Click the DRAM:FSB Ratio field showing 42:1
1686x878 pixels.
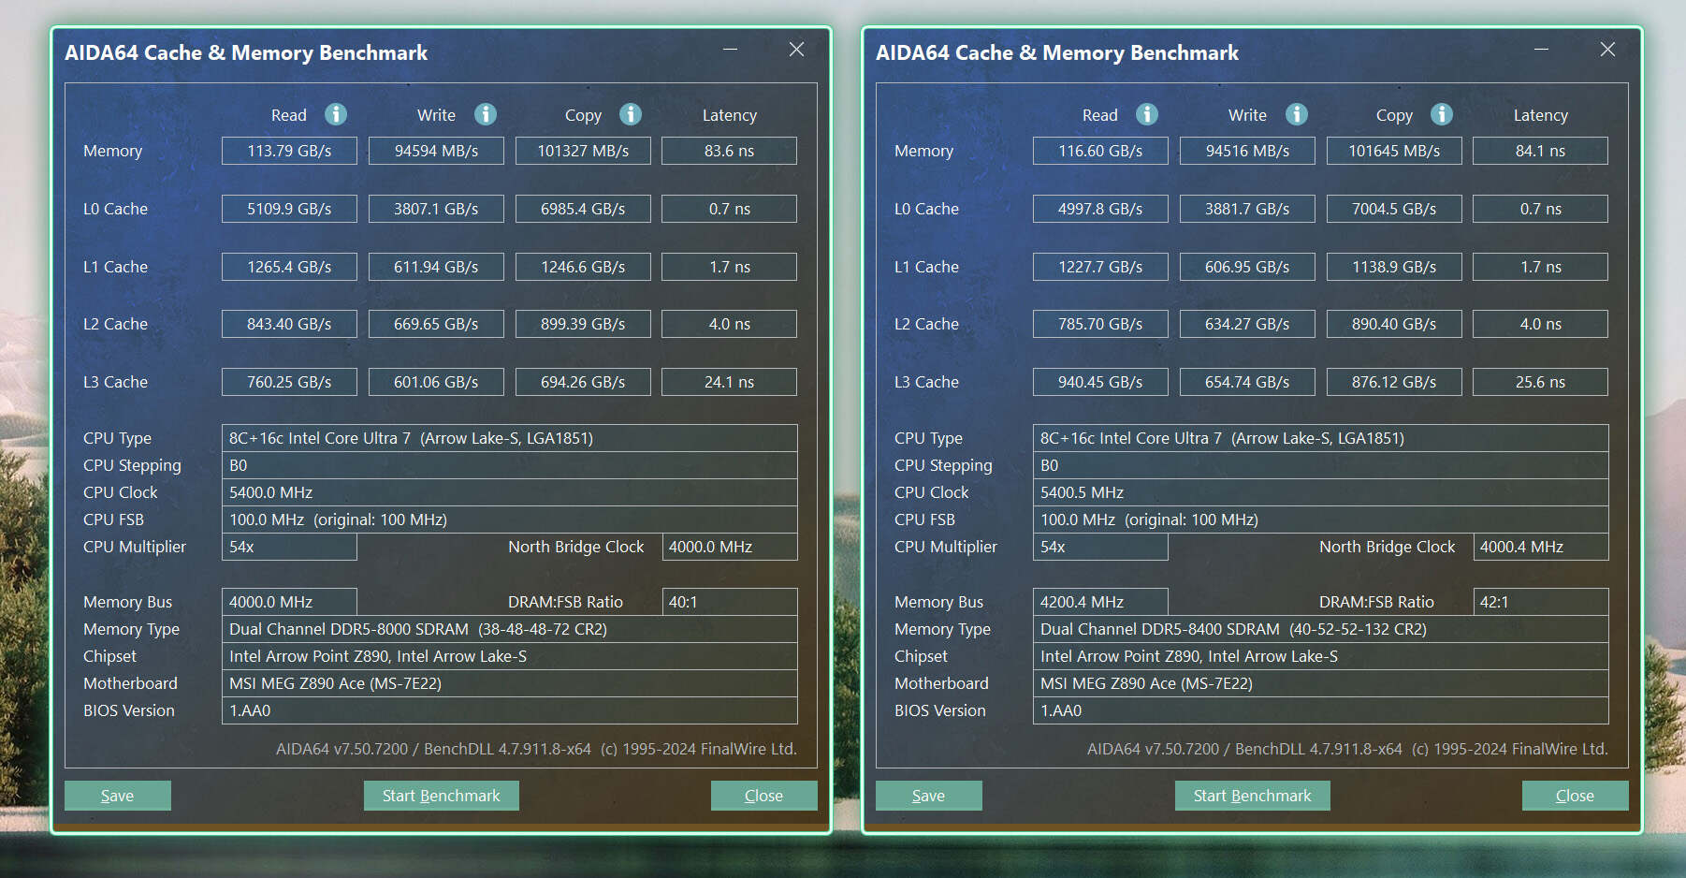pyautogui.click(x=1541, y=602)
